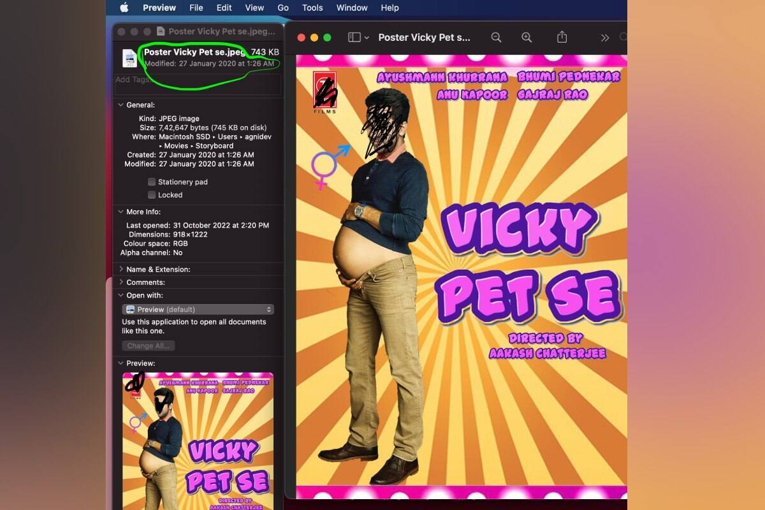Show more toolbar items via double chevron
Viewport: 765px width, 510px height.
(x=605, y=38)
